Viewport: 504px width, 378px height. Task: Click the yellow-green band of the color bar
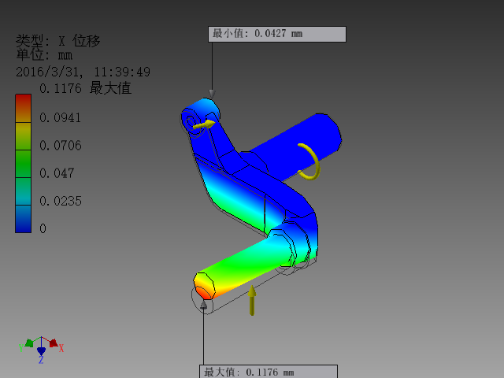pyautogui.click(x=23, y=136)
